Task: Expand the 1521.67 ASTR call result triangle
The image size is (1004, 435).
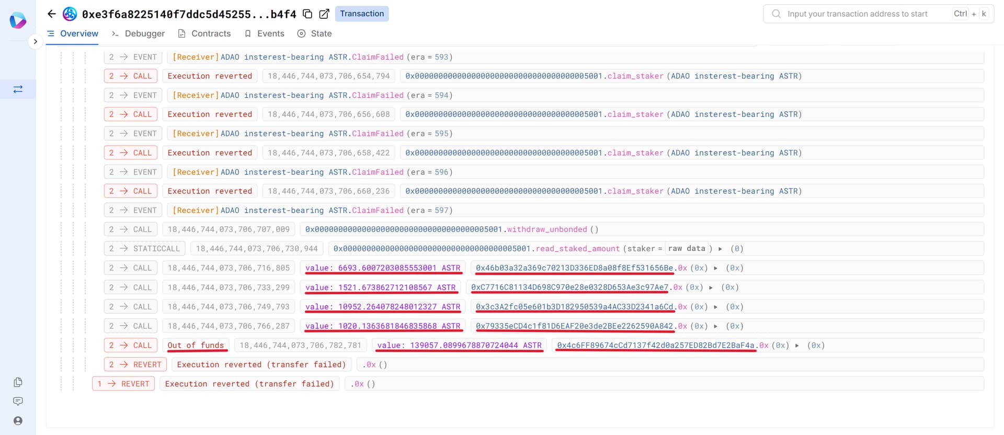Action: pos(711,288)
